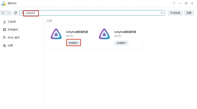Image resolution: width=197 pixels, height=109 pixels.
Task: Click the 已安装 download icon
Action: click(4, 22)
